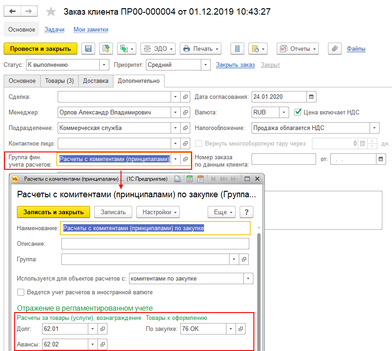
Task: Click the Описание input field
Action: click(155, 243)
